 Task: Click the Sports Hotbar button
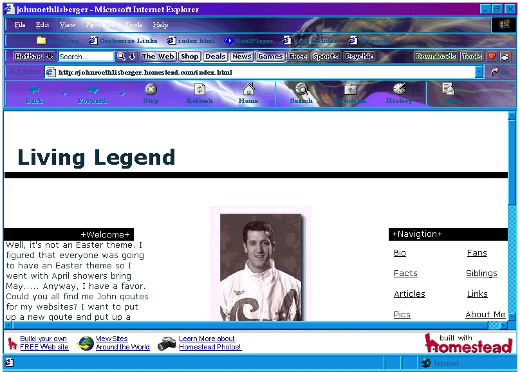[326, 57]
